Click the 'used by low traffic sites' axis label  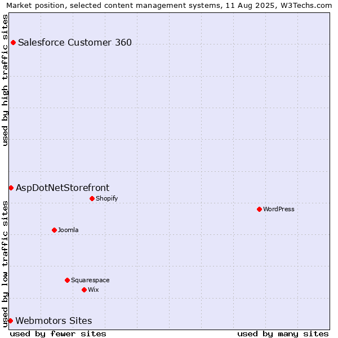click(x=5, y=264)
